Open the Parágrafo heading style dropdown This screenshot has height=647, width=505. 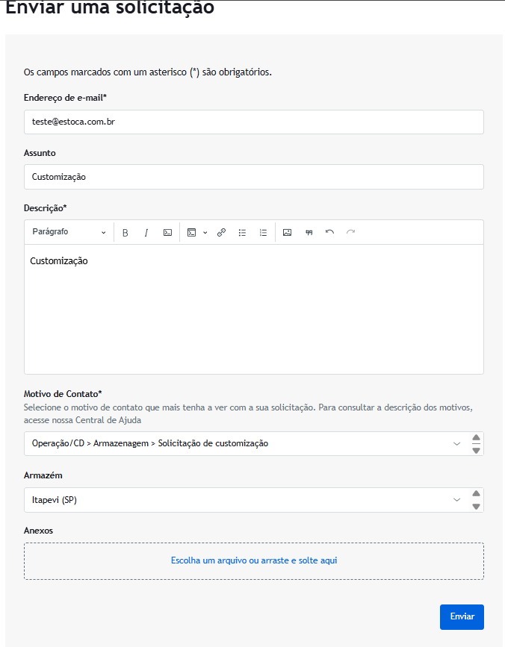tap(69, 232)
